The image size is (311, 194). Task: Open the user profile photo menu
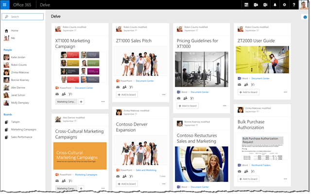click(304, 5)
